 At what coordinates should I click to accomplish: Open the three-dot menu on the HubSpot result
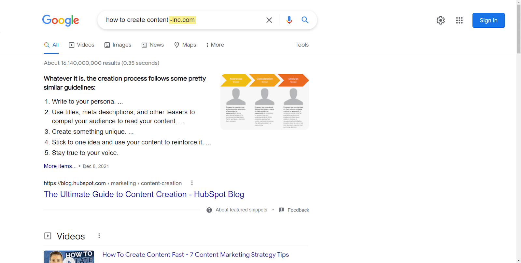pyautogui.click(x=192, y=183)
